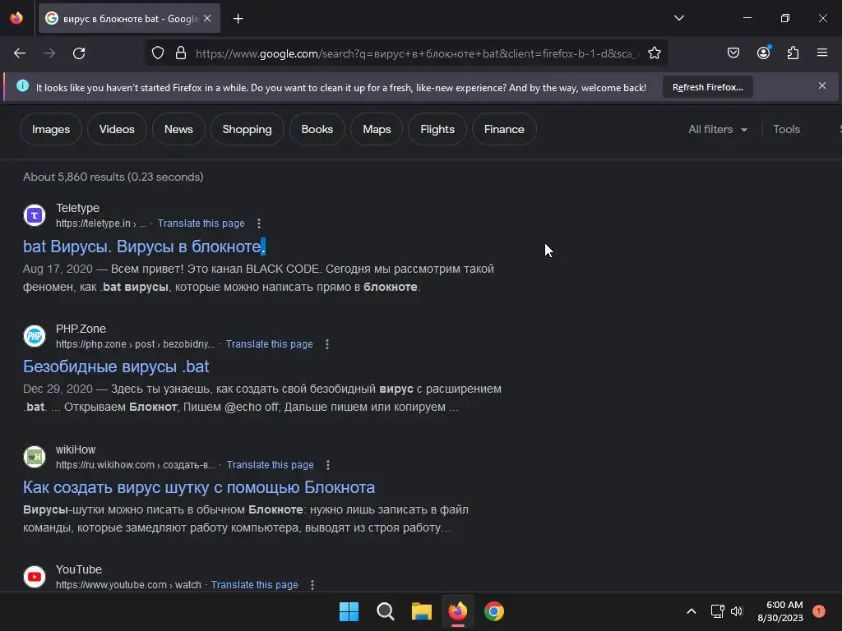Click the forward navigation arrow
Screen dimensions: 842x631
[x=49, y=53]
